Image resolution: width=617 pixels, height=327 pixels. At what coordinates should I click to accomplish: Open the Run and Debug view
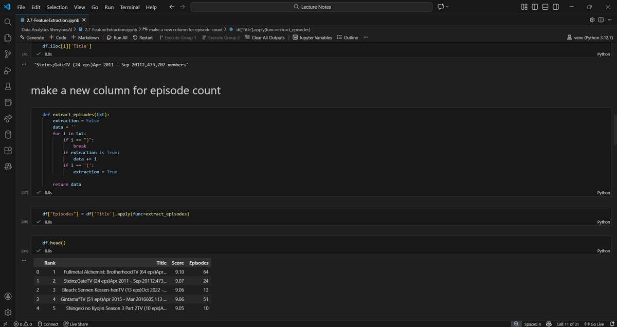click(8, 70)
